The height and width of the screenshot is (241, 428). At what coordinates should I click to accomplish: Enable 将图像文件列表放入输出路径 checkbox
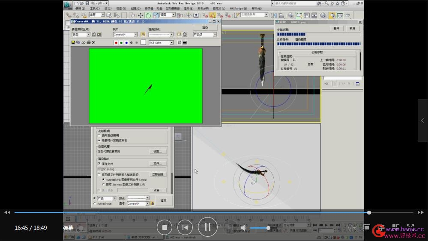pyautogui.click(x=99, y=175)
